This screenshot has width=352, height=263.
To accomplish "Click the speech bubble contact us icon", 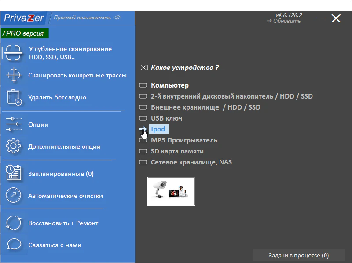I will (14, 245).
